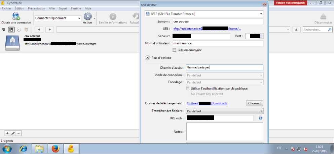
Task: Open the Fichier menu
Action: click(7, 8)
